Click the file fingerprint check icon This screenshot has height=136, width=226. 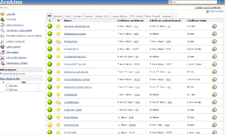click(x=3, y=36)
